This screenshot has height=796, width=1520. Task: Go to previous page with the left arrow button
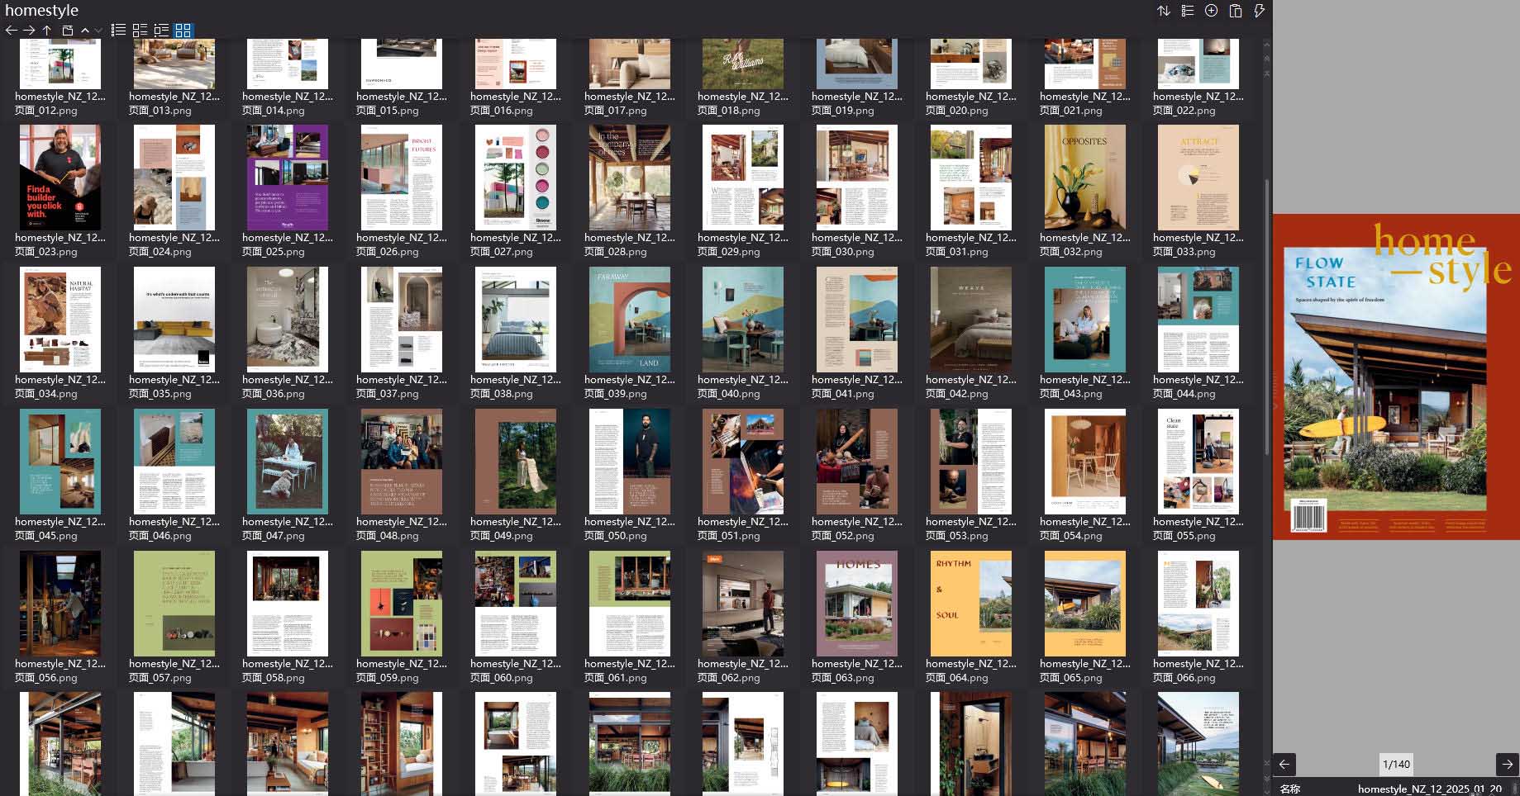click(1286, 764)
